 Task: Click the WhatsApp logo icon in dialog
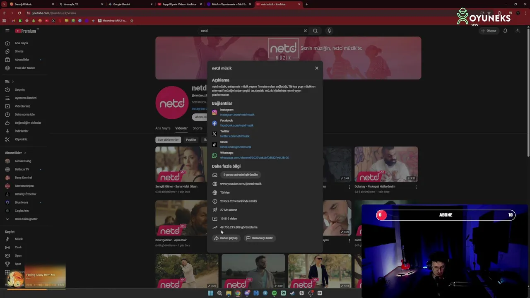(214, 155)
